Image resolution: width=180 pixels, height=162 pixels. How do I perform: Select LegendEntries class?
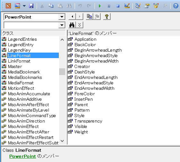(x=22, y=39)
